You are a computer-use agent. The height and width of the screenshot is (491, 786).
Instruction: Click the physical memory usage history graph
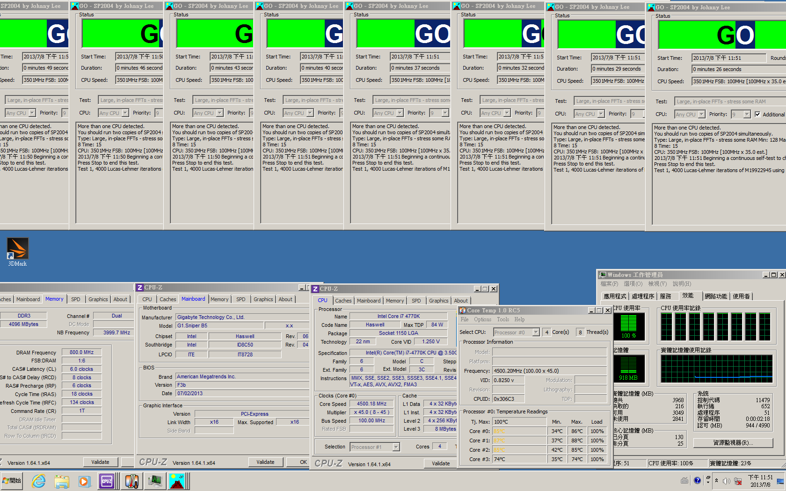click(716, 368)
